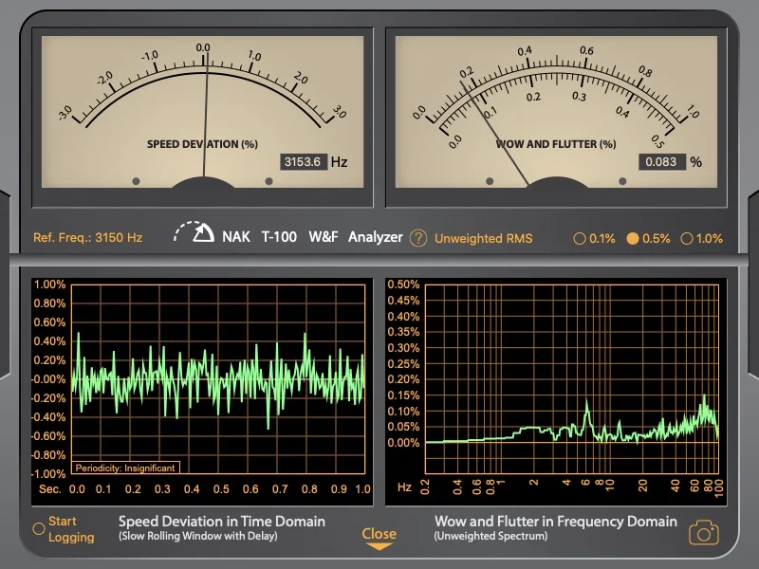Click left dot under Speed Deviation meter
Screen dimensions: 759x569
point(136,180)
